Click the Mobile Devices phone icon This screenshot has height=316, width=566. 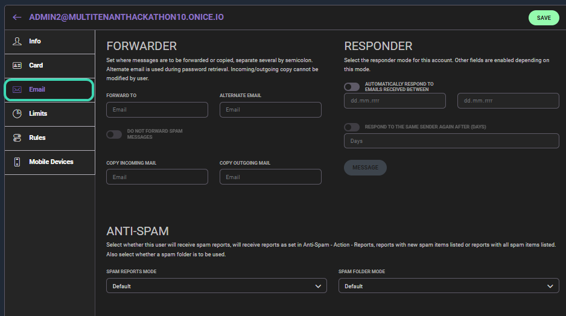17,162
